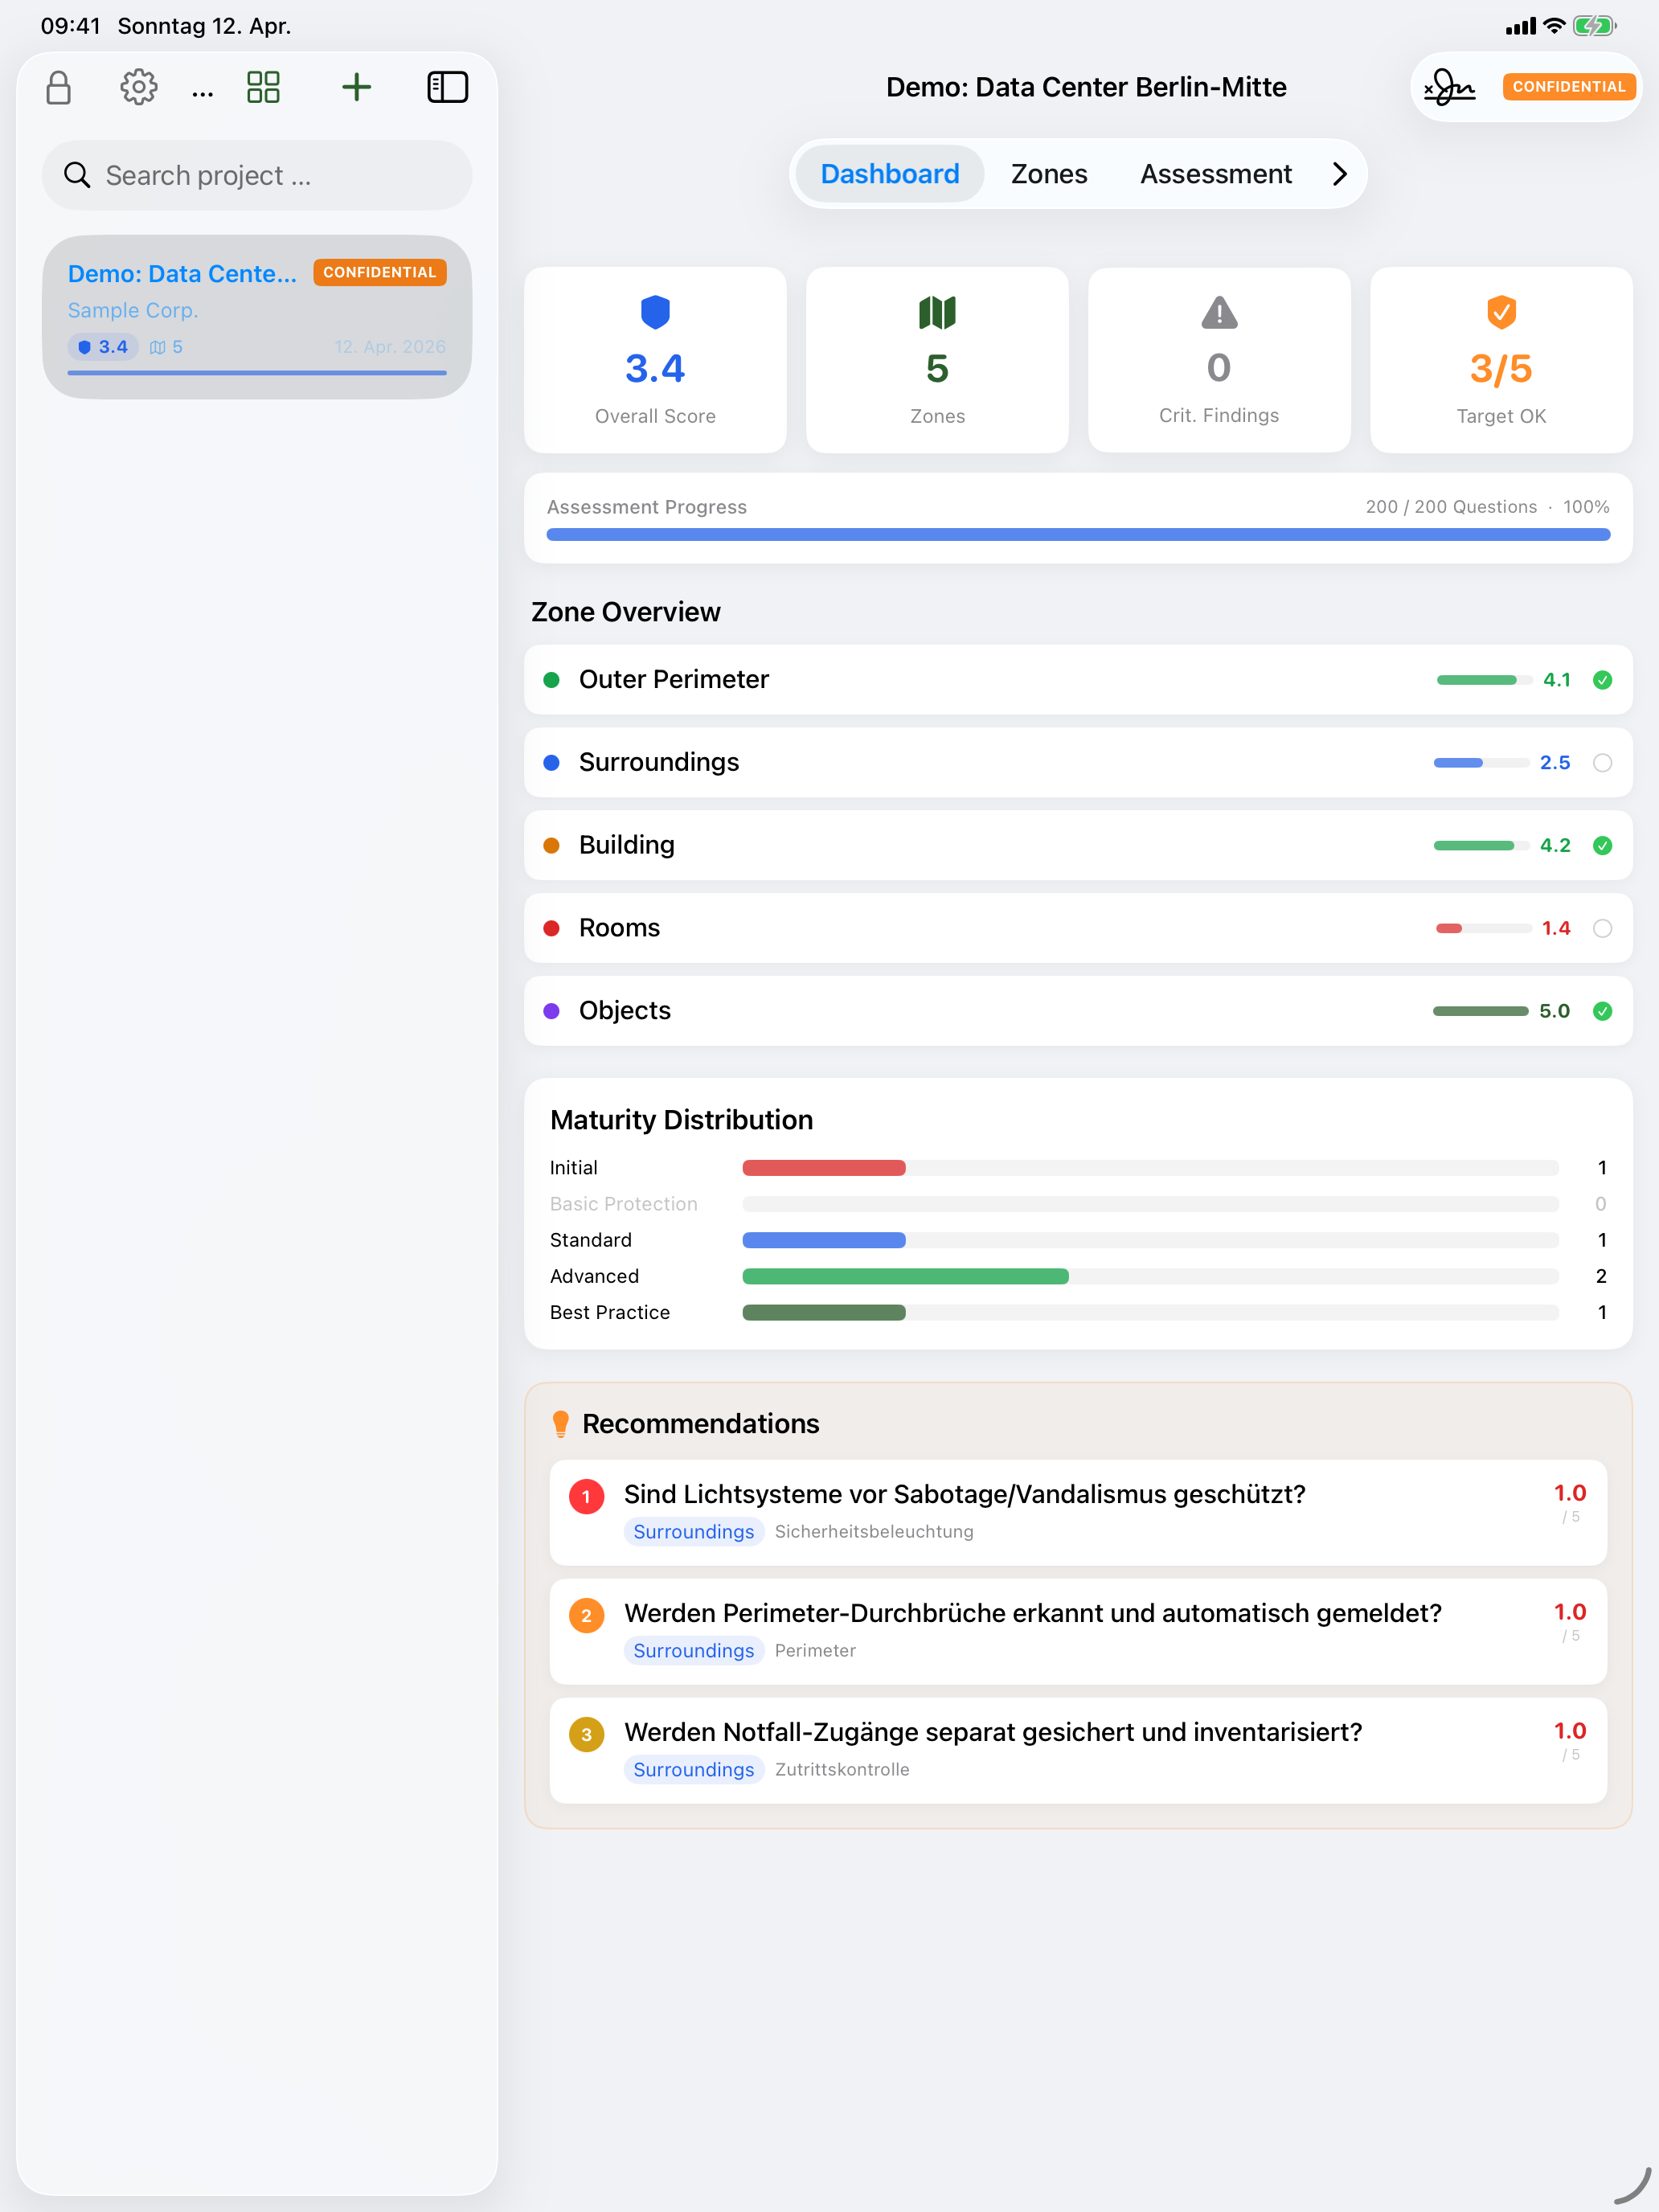The width and height of the screenshot is (1659, 2212).
Task: Toggle the status circle on the Rooms zone
Action: pyautogui.click(x=1603, y=928)
